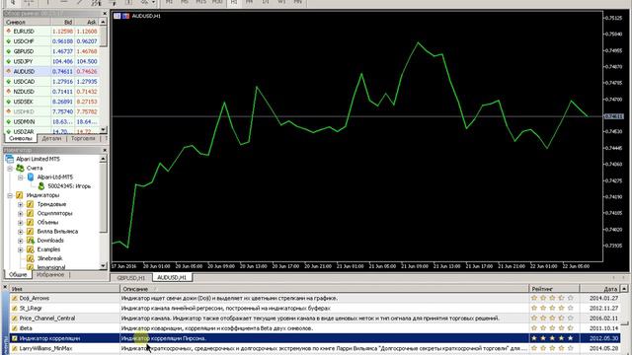Open the Избранное Navigator tab
Image resolution: width=632 pixels, height=355 pixels.
(x=50, y=274)
